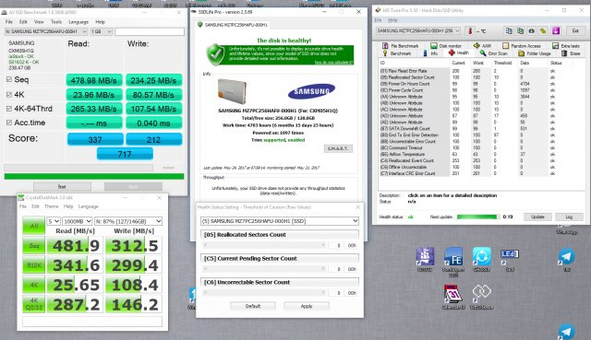Click All button in CrystalDiskMark
Image resolution: width=591 pixels, height=340 pixels.
point(34,226)
